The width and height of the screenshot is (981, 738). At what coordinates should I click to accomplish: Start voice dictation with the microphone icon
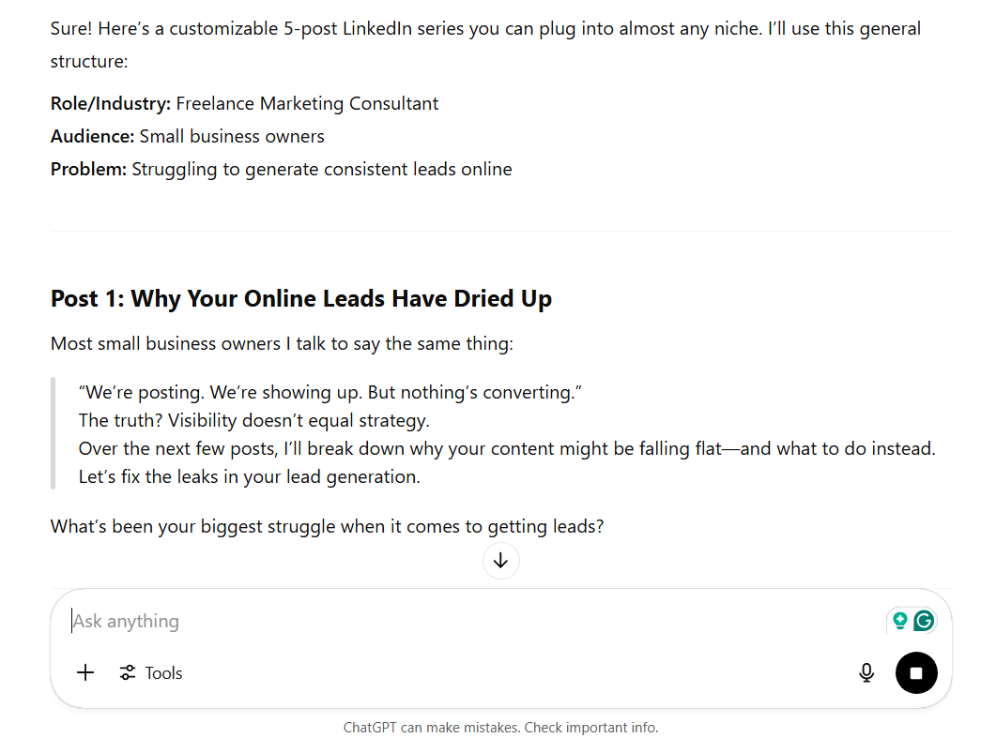click(866, 673)
